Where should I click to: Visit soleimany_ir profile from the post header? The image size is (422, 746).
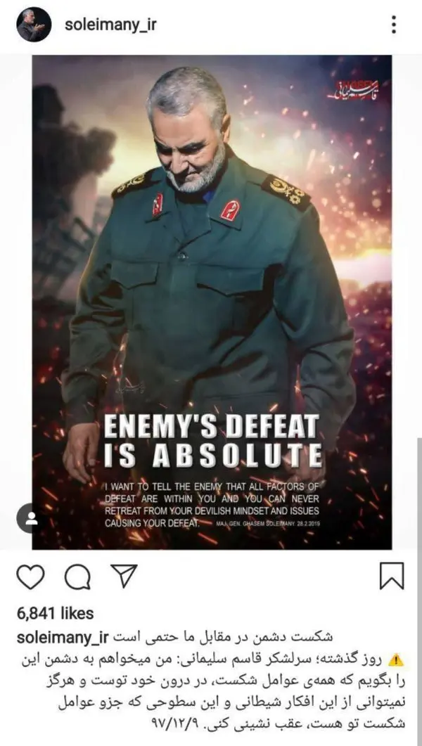[x=110, y=25]
